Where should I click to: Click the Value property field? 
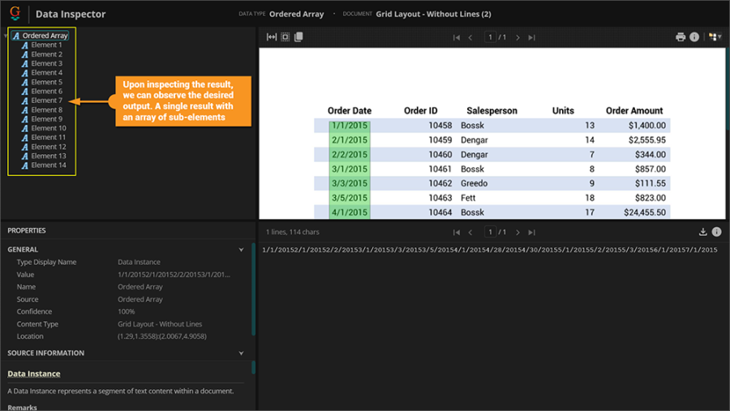[x=174, y=275]
